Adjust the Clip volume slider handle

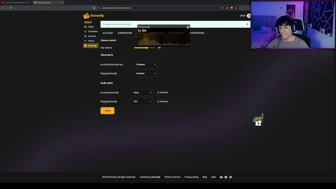coord(147,48)
